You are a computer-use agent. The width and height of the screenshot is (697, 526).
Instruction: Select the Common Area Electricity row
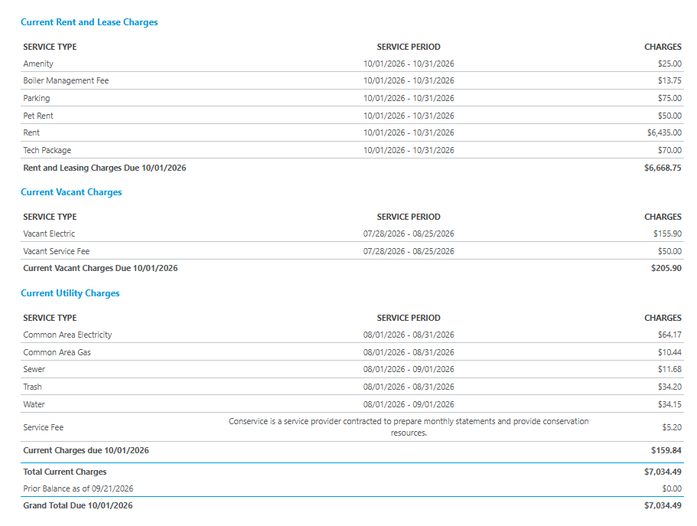click(352, 335)
